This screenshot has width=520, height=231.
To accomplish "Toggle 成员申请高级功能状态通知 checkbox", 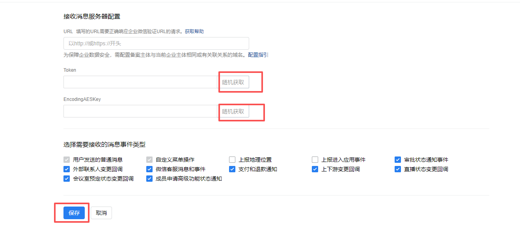I will 149,179.
